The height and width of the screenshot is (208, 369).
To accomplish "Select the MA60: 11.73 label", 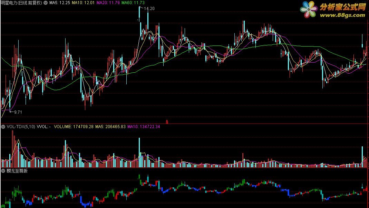I will point(133,3).
